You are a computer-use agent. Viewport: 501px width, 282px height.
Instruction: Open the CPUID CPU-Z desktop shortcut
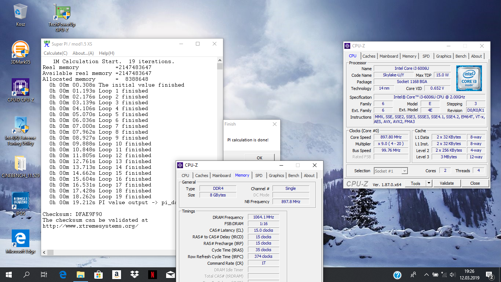pos(21,90)
